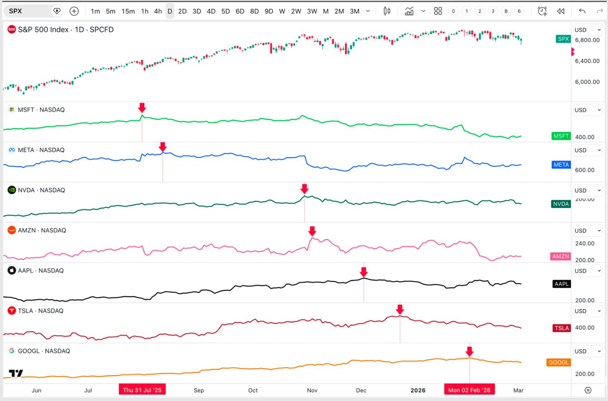608x401 pixels.
Task: Select the W weekly timeframe
Action: [x=282, y=11]
